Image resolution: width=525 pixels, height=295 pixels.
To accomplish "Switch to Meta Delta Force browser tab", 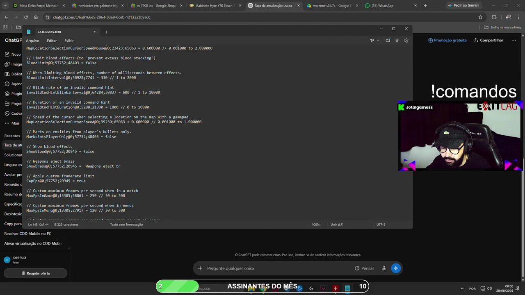I will tap(39, 6).
